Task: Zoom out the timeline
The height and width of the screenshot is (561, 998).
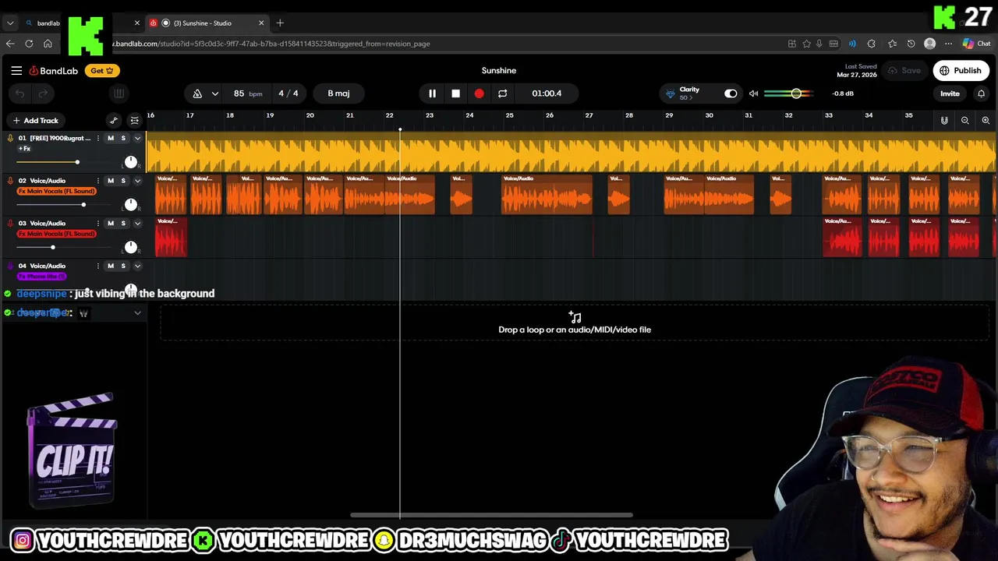Action: pos(965,121)
